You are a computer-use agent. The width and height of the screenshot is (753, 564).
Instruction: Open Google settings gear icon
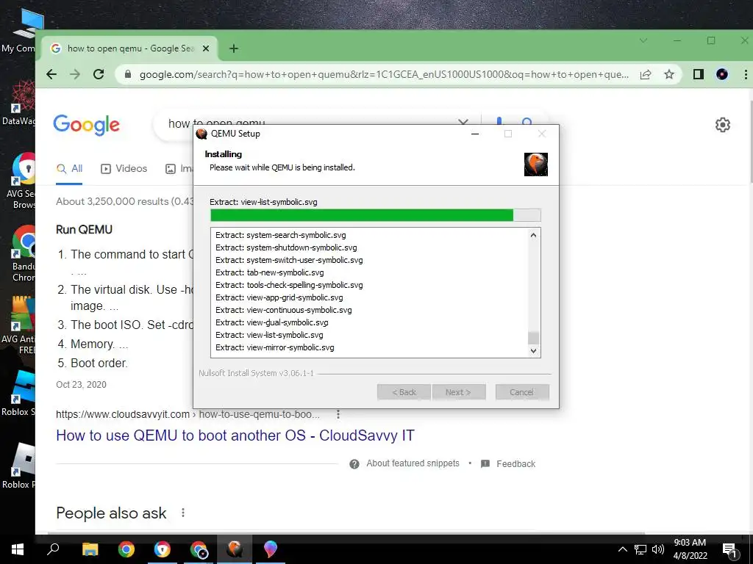[x=723, y=125]
